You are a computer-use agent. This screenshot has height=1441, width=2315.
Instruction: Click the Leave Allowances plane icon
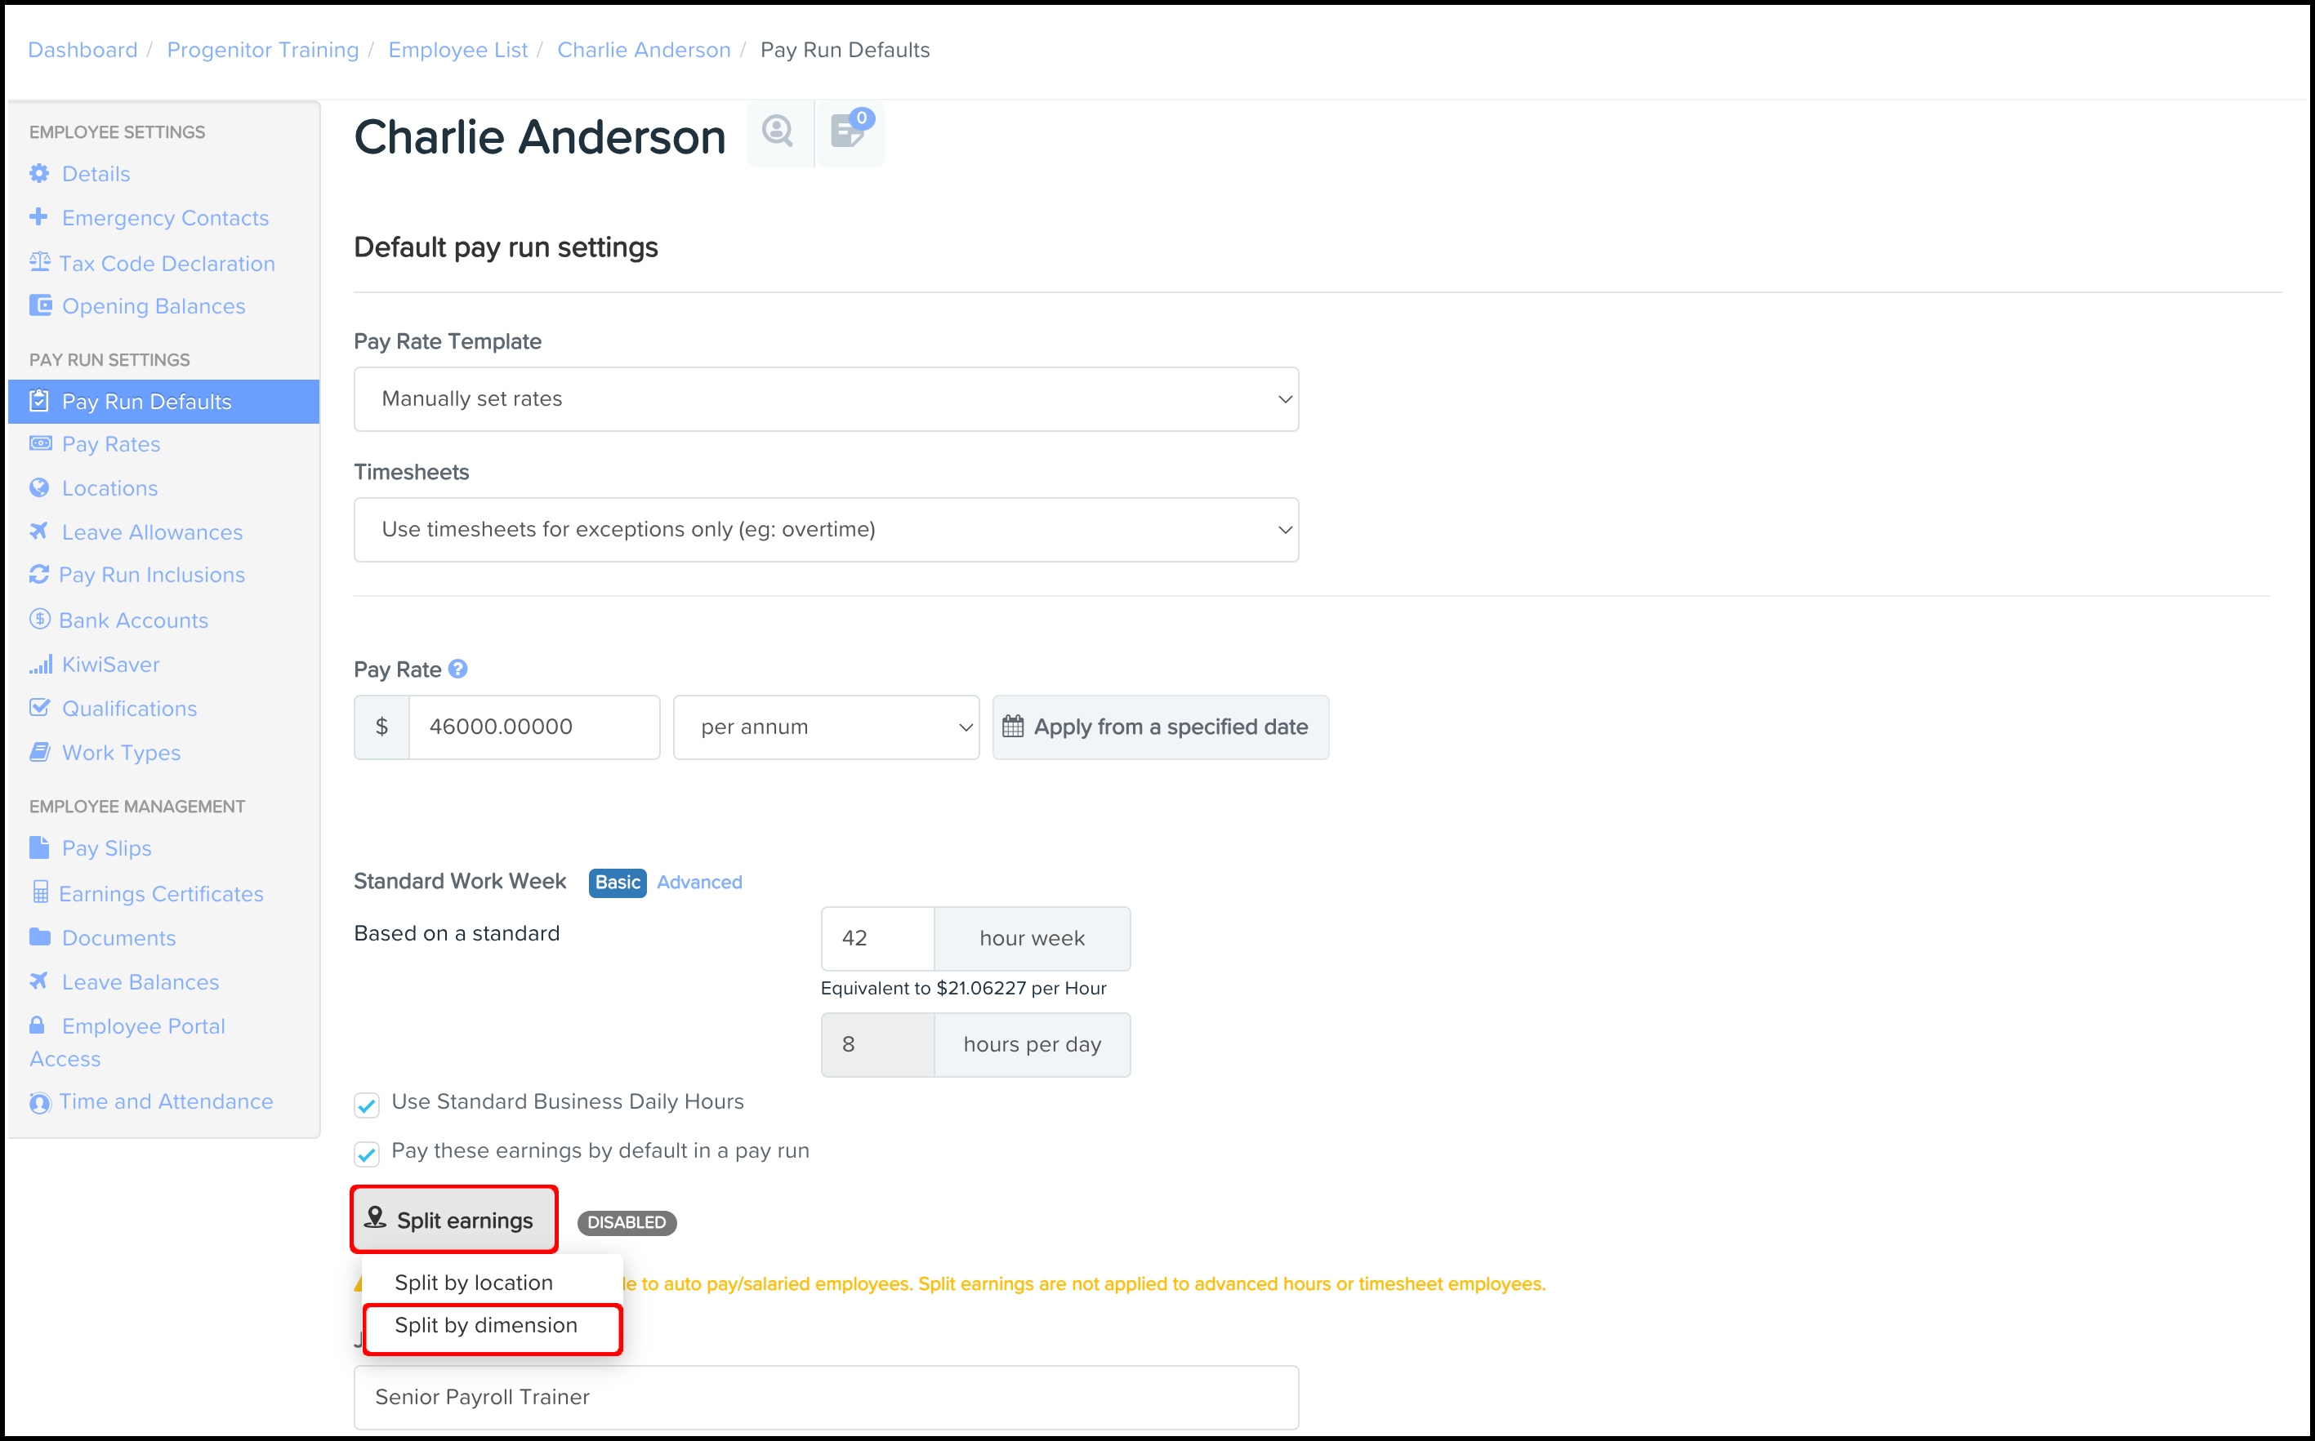39,531
